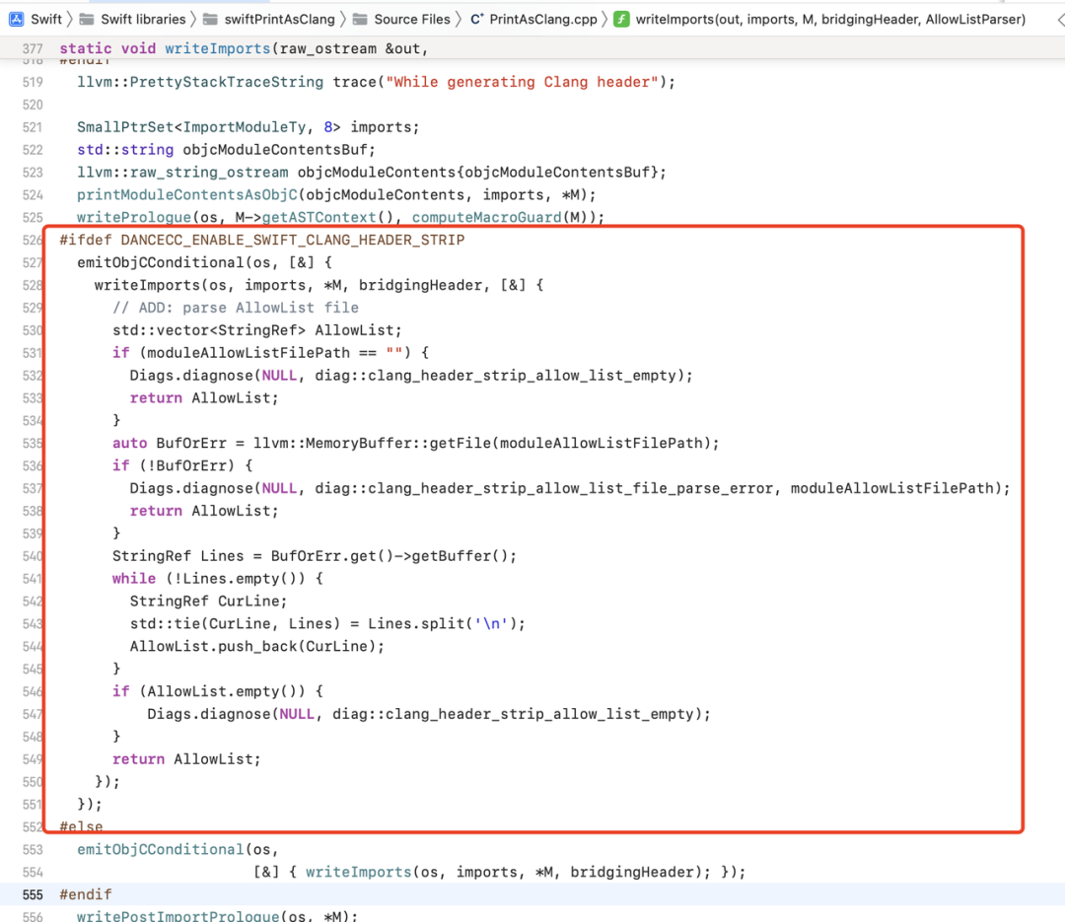This screenshot has width=1065, height=922.
Task: Click line number 526 in the gutter
Action: click(33, 240)
